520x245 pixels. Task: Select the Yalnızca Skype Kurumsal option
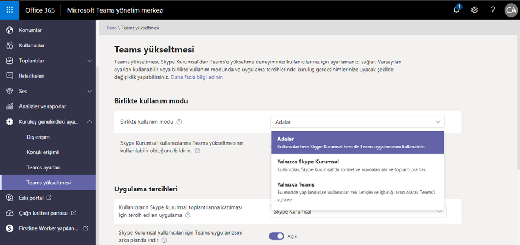pos(358,165)
